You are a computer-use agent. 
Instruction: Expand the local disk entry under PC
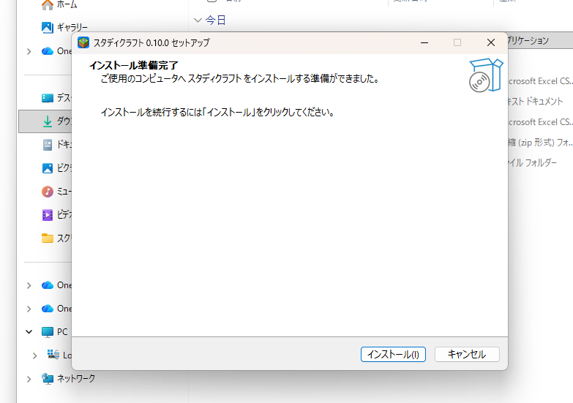click(x=34, y=355)
